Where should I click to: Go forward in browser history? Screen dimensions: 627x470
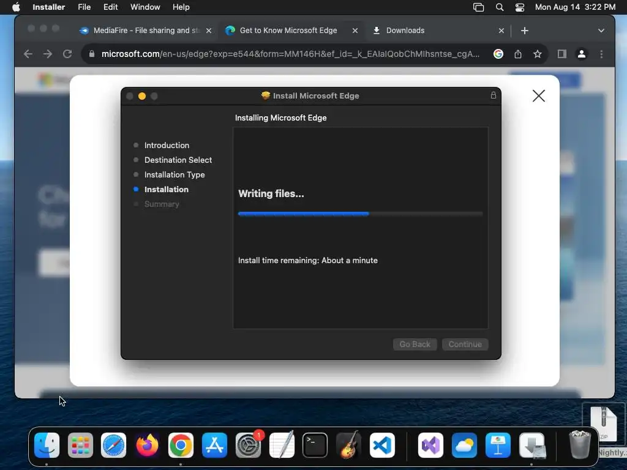point(48,54)
